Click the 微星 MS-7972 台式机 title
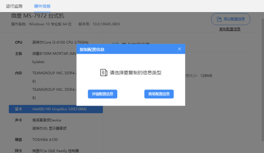Viewport: 264px width, 153px height. click(38, 16)
